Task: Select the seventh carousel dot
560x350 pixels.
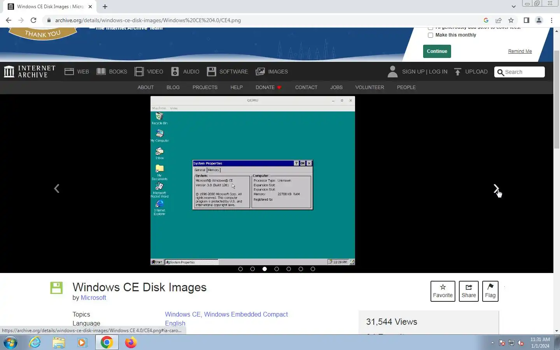Action: pyautogui.click(x=313, y=269)
